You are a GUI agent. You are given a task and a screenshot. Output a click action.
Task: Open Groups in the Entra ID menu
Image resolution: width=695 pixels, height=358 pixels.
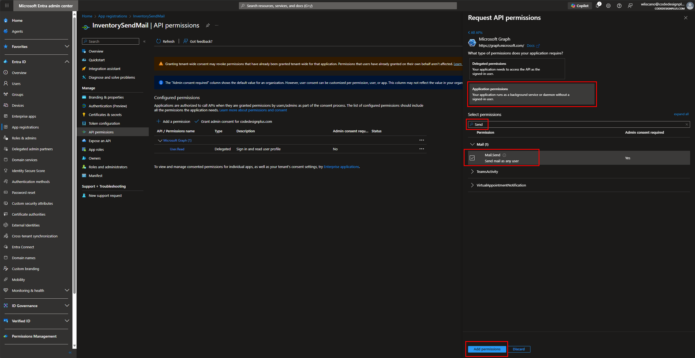[17, 94]
